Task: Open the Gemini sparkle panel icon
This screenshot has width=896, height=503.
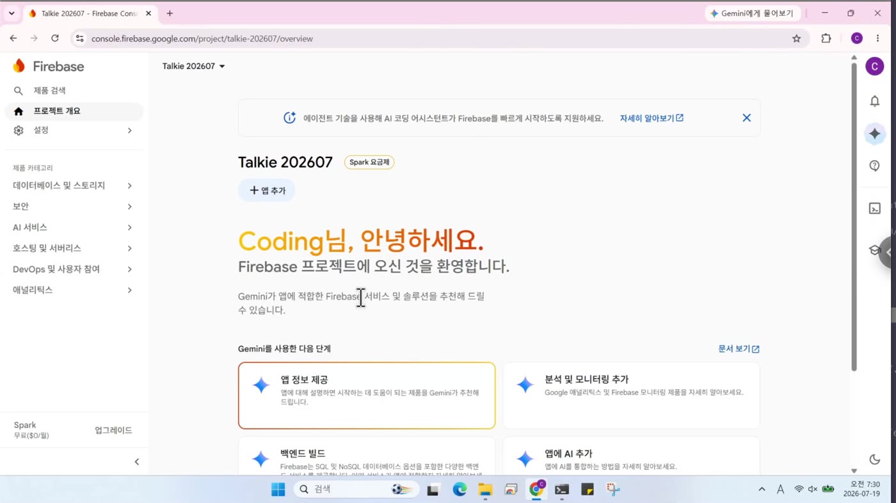Action: click(875, 134)
